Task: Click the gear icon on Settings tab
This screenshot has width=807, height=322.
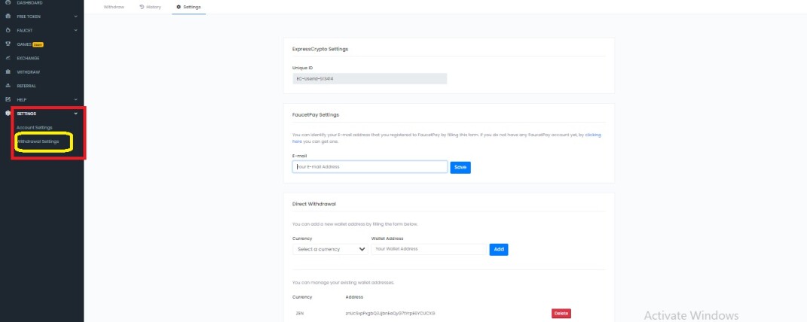Action: 179,7
